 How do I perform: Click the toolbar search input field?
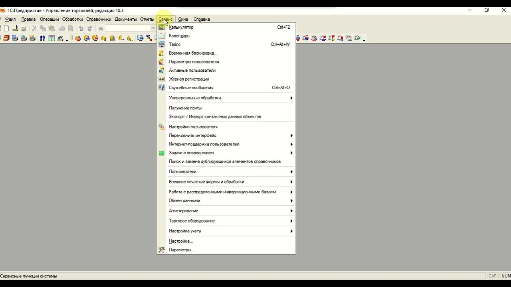(128, 28)
